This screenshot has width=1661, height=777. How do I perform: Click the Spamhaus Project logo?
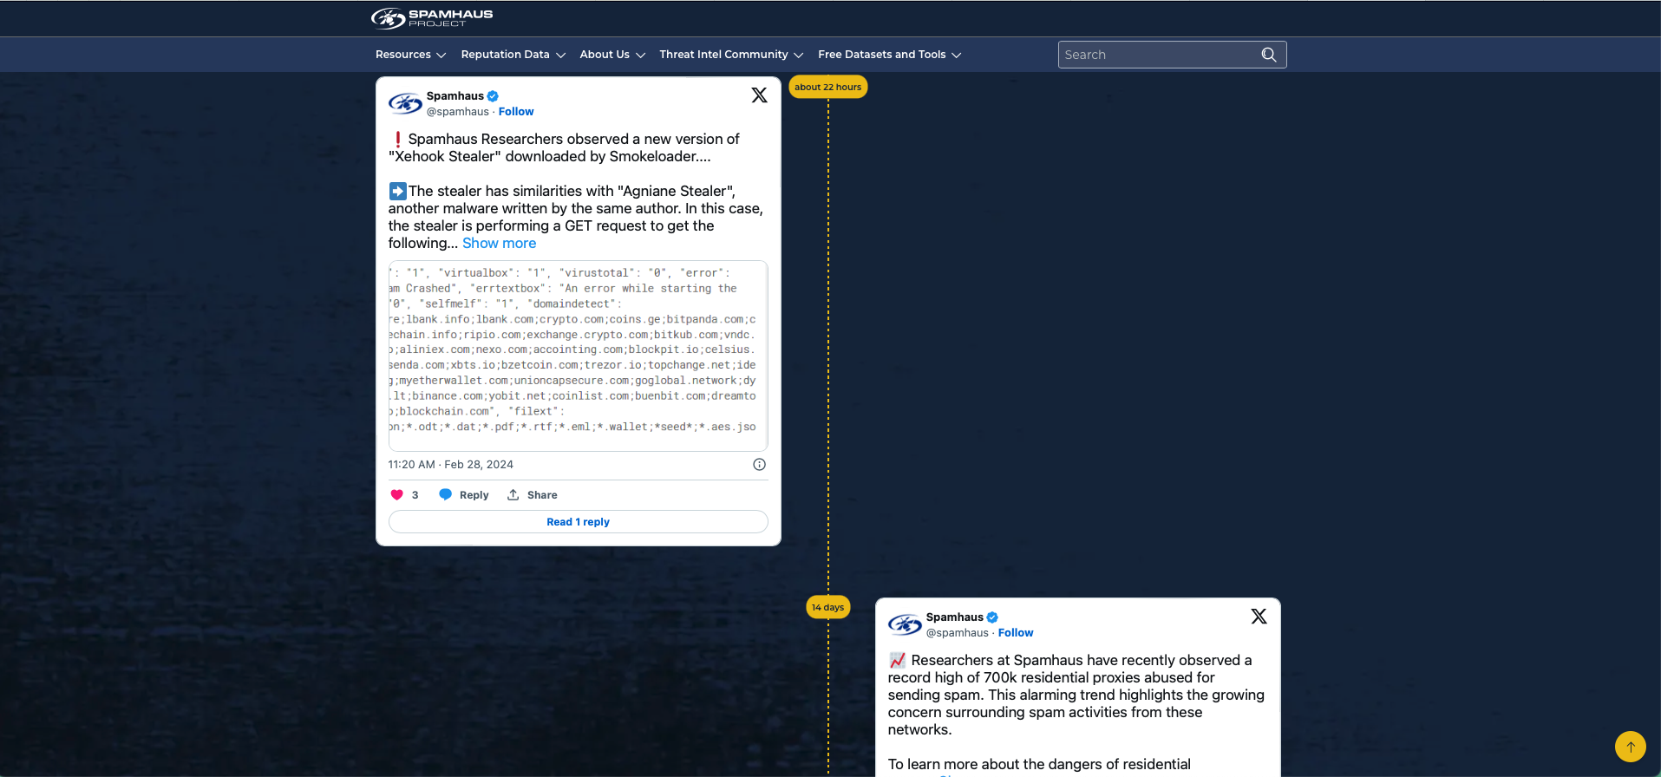pos(432,17)
